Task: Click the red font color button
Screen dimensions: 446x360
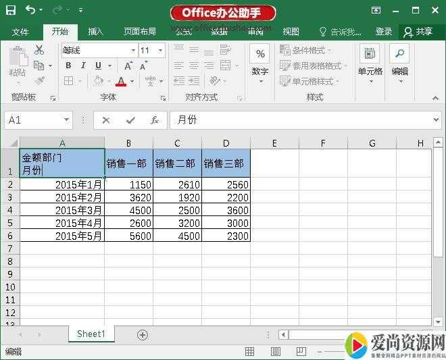Action: click(x=121, y=81)
